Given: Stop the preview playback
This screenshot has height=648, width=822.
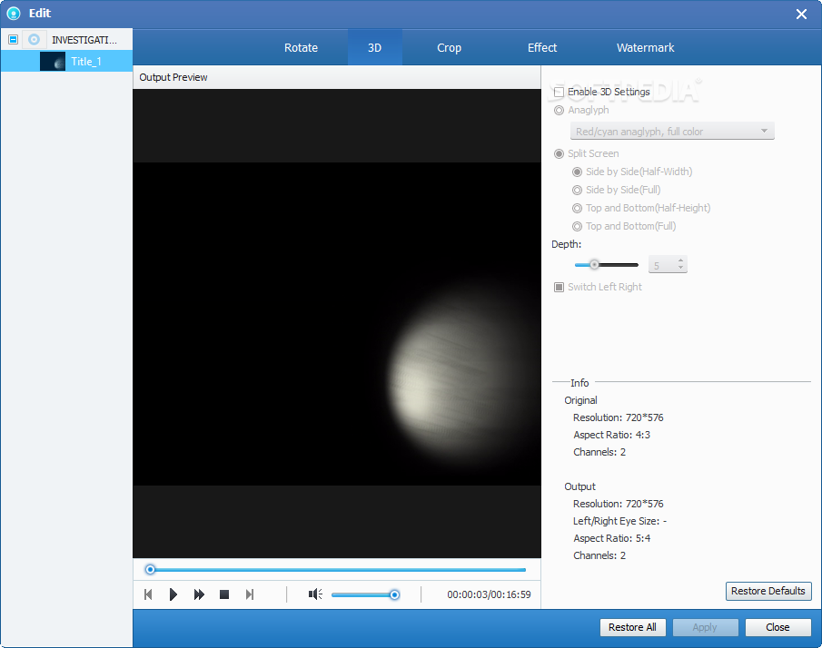Looking at the screenshot, I should click(224, 594).
